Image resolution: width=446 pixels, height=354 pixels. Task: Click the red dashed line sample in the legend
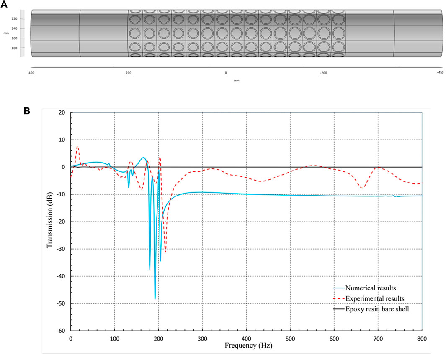339,299
